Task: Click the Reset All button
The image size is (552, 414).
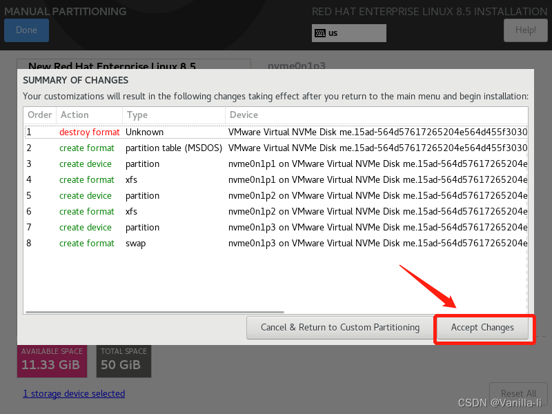Action: pyautogui.click(x=518, y=393)
